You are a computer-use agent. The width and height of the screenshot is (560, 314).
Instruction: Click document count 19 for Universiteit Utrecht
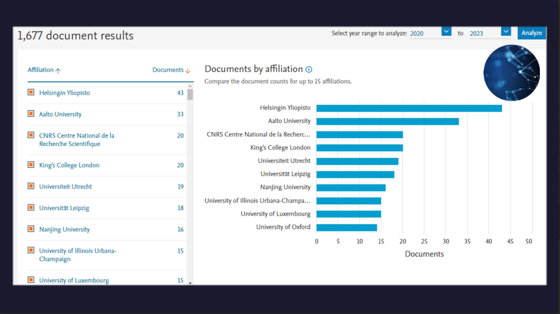[x=181, y=186]
